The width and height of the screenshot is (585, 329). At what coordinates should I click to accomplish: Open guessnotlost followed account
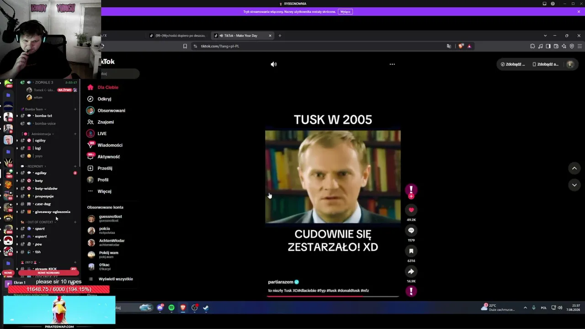click(110, 218)
